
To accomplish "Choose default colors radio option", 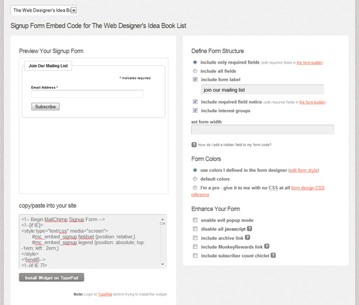I will pos(195,179).
